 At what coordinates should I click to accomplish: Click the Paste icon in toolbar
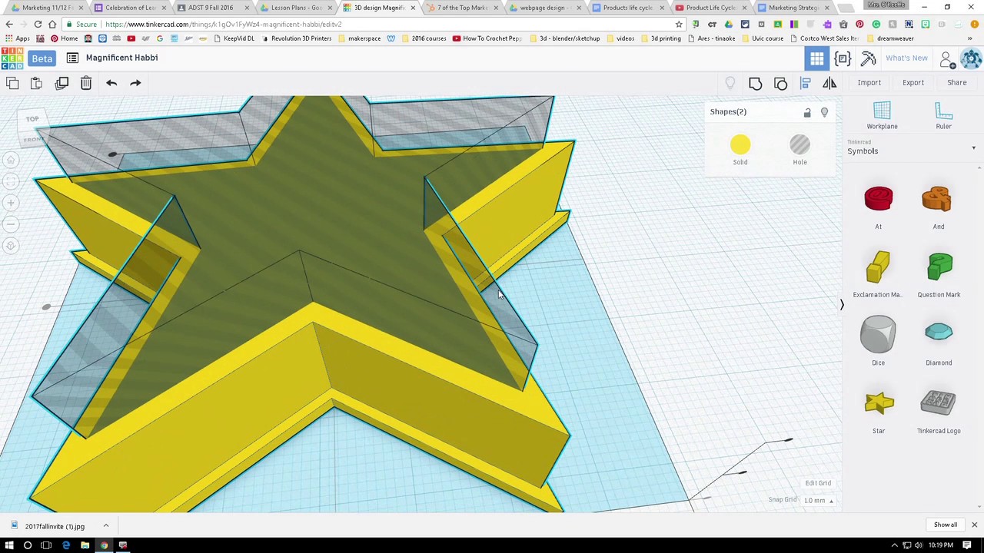[36, 83]
